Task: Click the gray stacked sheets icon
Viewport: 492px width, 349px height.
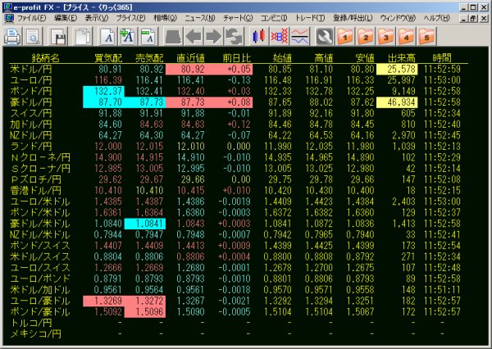Action: (173, 37)
